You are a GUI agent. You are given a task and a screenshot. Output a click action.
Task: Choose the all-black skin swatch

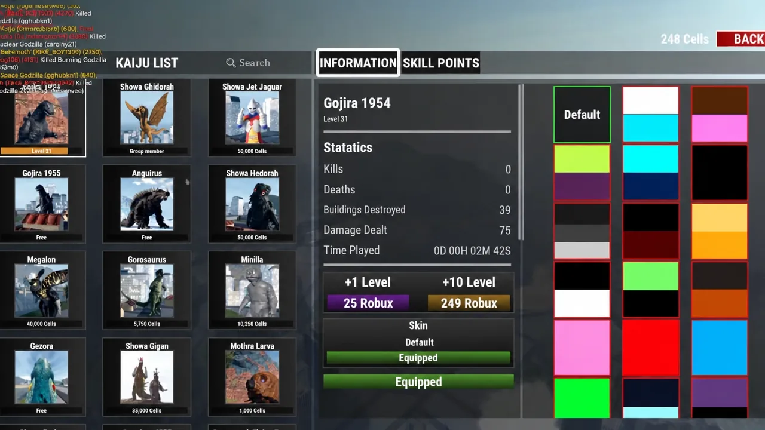coord(720,173)
